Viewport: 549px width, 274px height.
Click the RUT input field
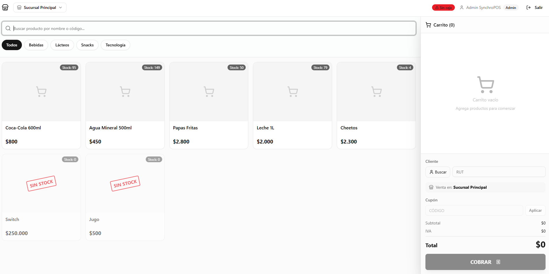click(499, 172)
